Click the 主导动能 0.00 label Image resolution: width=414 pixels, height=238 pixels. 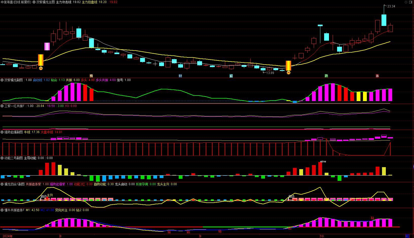click(x=34, y=158)
